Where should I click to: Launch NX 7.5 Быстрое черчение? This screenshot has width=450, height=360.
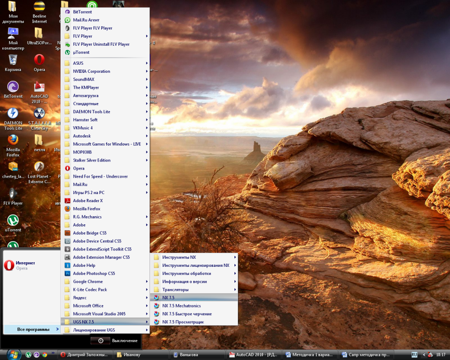pos(194,314)
